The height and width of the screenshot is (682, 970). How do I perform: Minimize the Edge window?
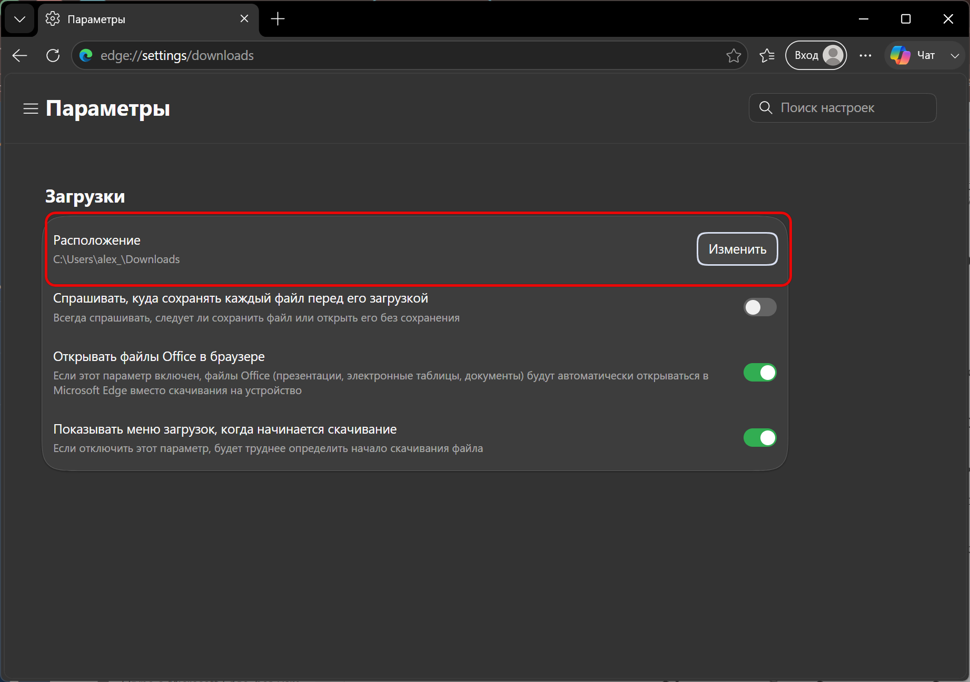864,19
